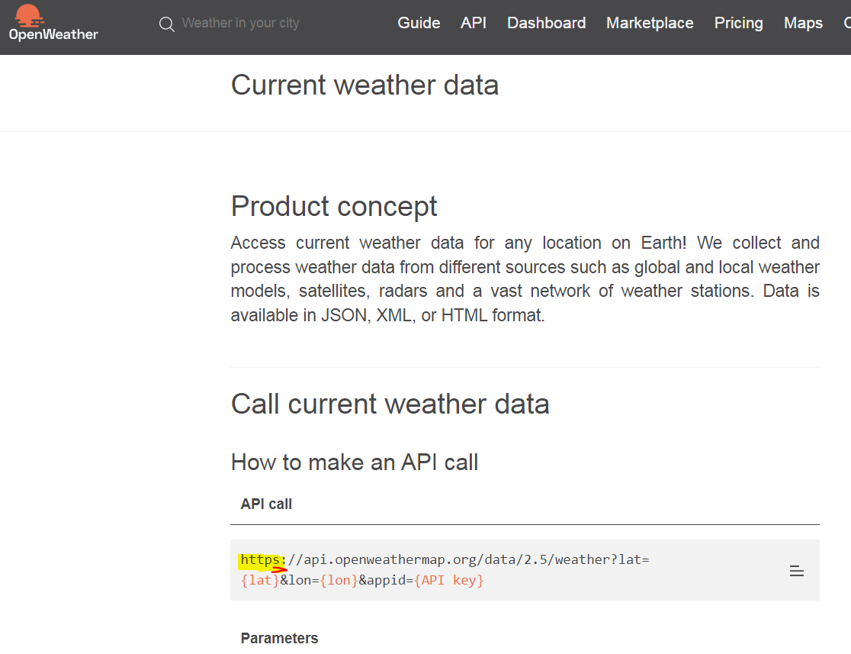Click the 'Call current weather data' heading

click(390, 404)
